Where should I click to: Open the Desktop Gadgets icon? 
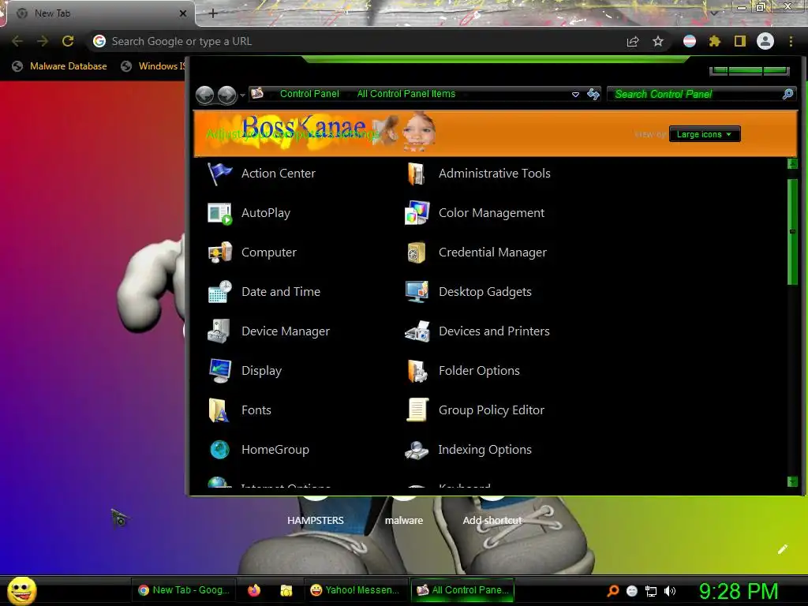click(417, 292)
